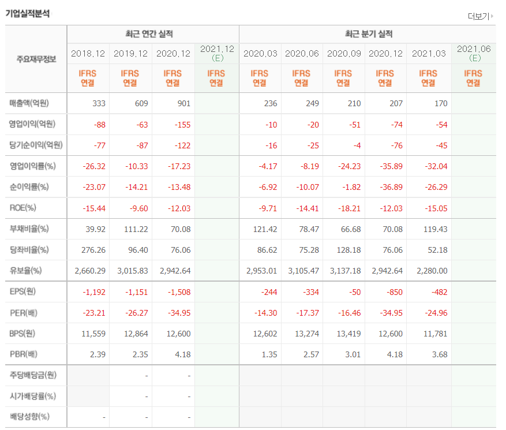Click the BPS value 11,559
The image size is (506, 430).
click(93, 334)
